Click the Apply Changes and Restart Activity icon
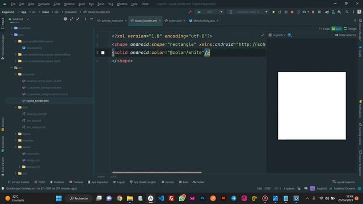This screenshot has height=204, width=363. click(x=280, y=12)
